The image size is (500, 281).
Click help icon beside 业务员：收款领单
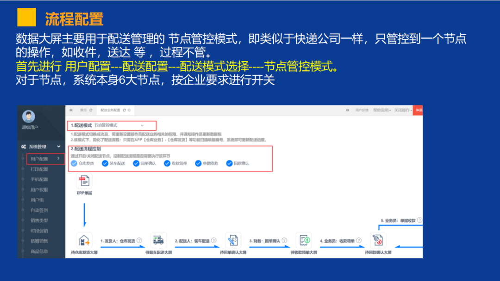tap(359, 241)
